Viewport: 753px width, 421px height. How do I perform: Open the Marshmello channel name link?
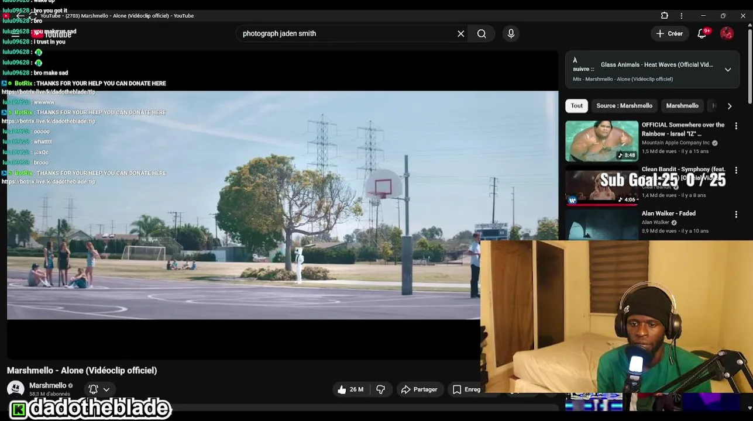pos(47,385)
